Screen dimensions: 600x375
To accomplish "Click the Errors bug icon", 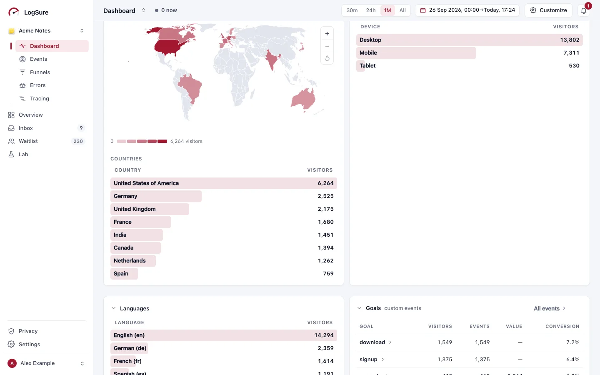I will [x=22, y=85].
